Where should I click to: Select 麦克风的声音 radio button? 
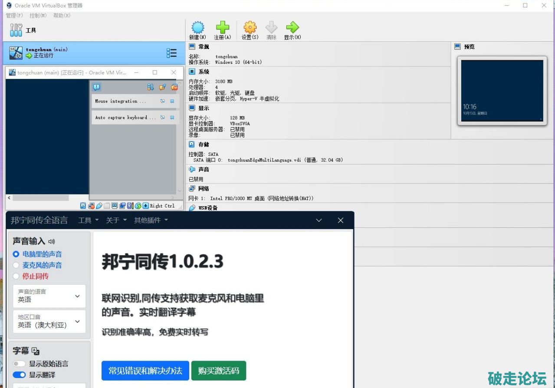coord(16,265)
